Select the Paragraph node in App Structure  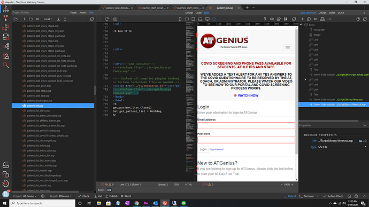coord(319,30)
